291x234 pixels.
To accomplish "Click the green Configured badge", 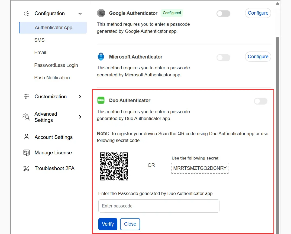I will point(172,13).
